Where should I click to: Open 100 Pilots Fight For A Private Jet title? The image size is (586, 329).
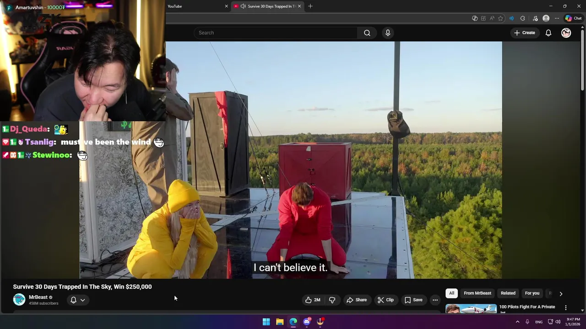coord(527,309)
